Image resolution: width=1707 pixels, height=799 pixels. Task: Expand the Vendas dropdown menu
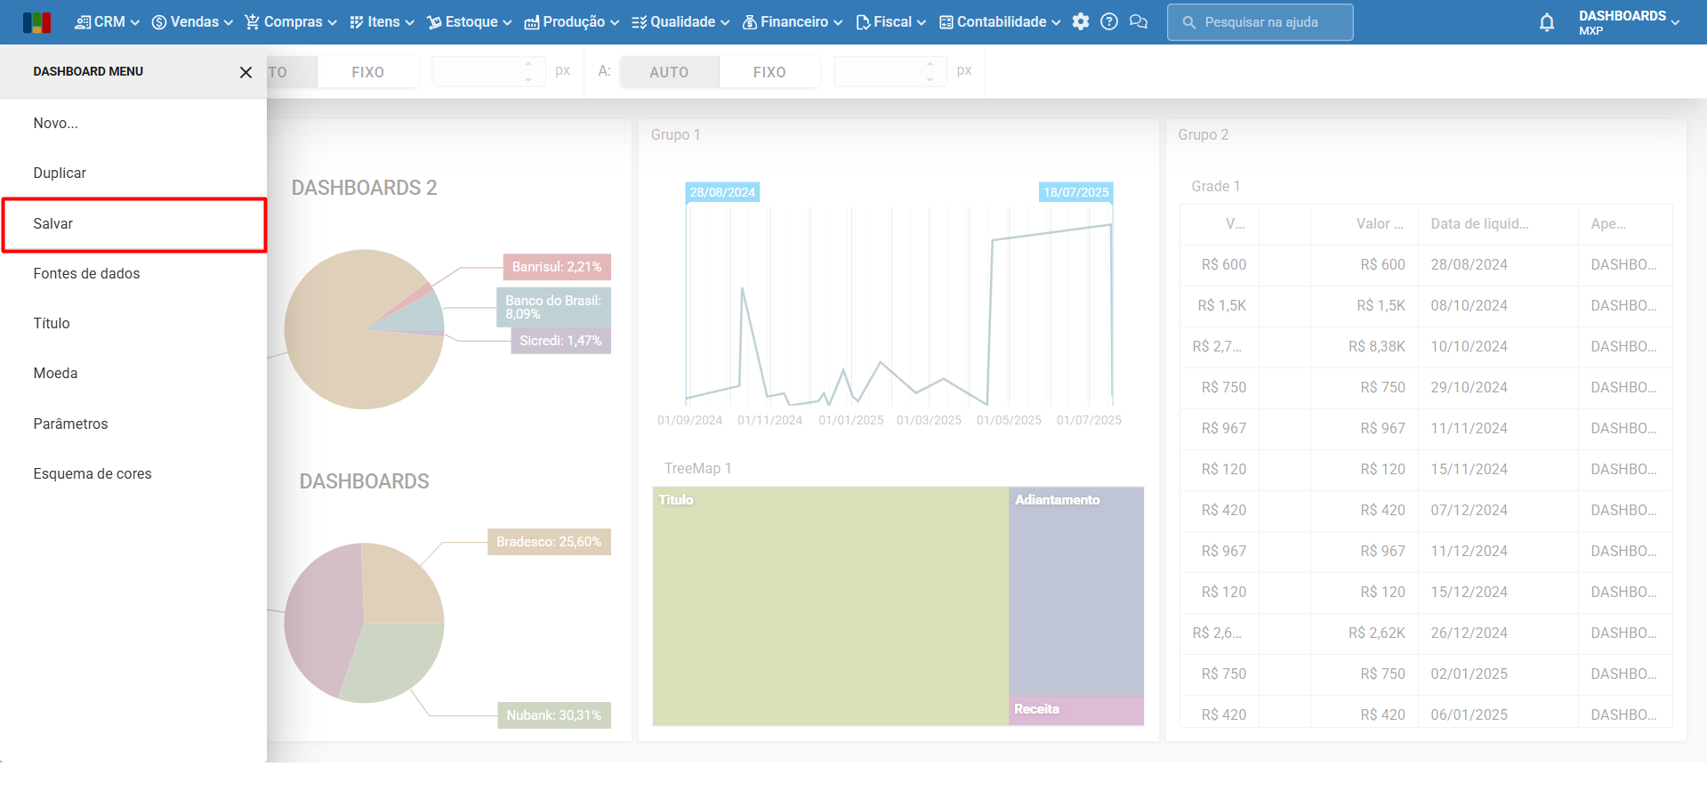tap(192, 22)
